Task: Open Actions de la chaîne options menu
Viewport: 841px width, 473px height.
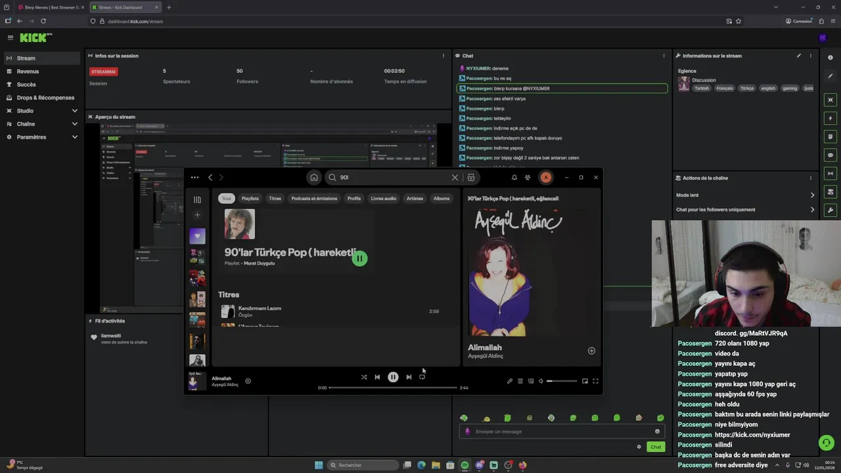Action: [x=811, y=178]
